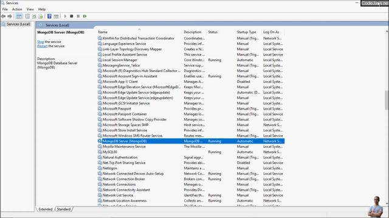This screenshot has width=389, height=218.
Task: Click gear icon of MongoDB Server row
Action: (100, 141)
